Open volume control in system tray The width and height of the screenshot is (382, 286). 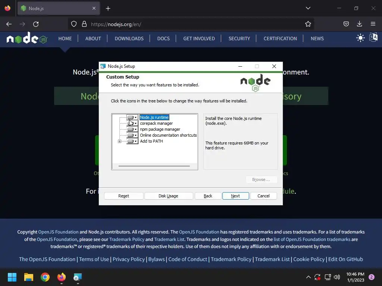point(337,277)
